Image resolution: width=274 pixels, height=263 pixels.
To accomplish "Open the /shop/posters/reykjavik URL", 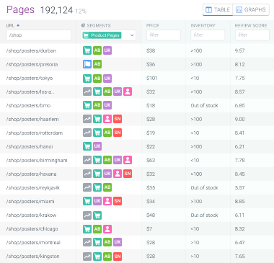I will click(33, 187).
